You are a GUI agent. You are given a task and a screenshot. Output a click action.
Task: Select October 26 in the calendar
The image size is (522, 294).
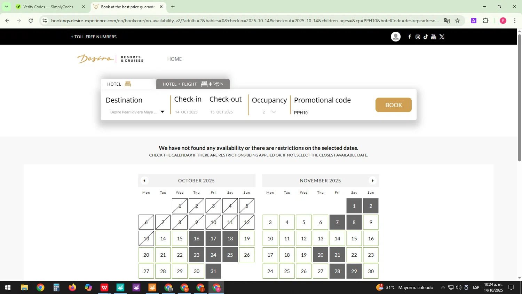pos(247,255)
